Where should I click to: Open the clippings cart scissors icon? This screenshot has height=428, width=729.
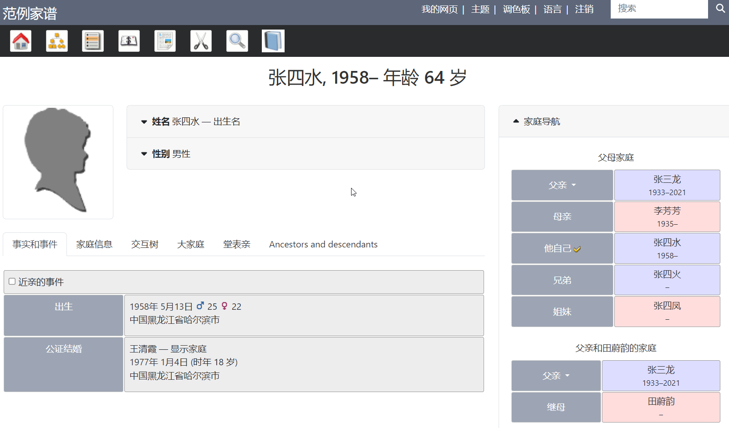click(201, 41)
